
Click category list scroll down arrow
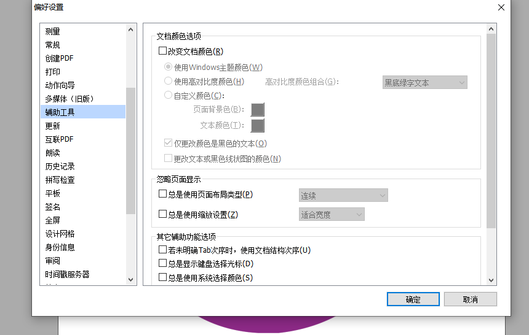[x=131, y=279]
